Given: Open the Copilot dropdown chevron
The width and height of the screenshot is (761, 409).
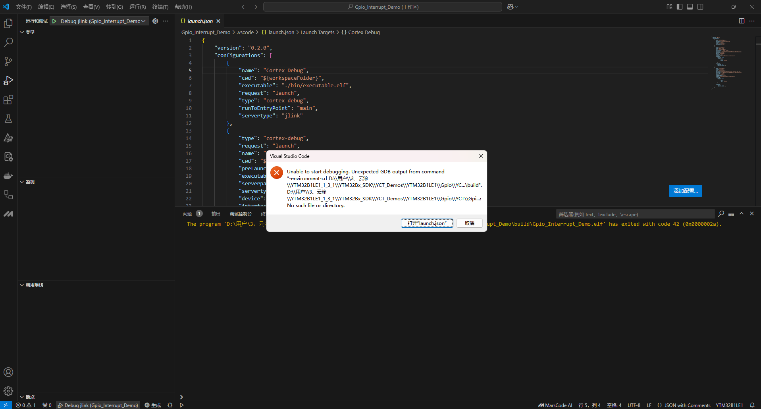Looking at the screenshot, I should (x=517, y=7).
